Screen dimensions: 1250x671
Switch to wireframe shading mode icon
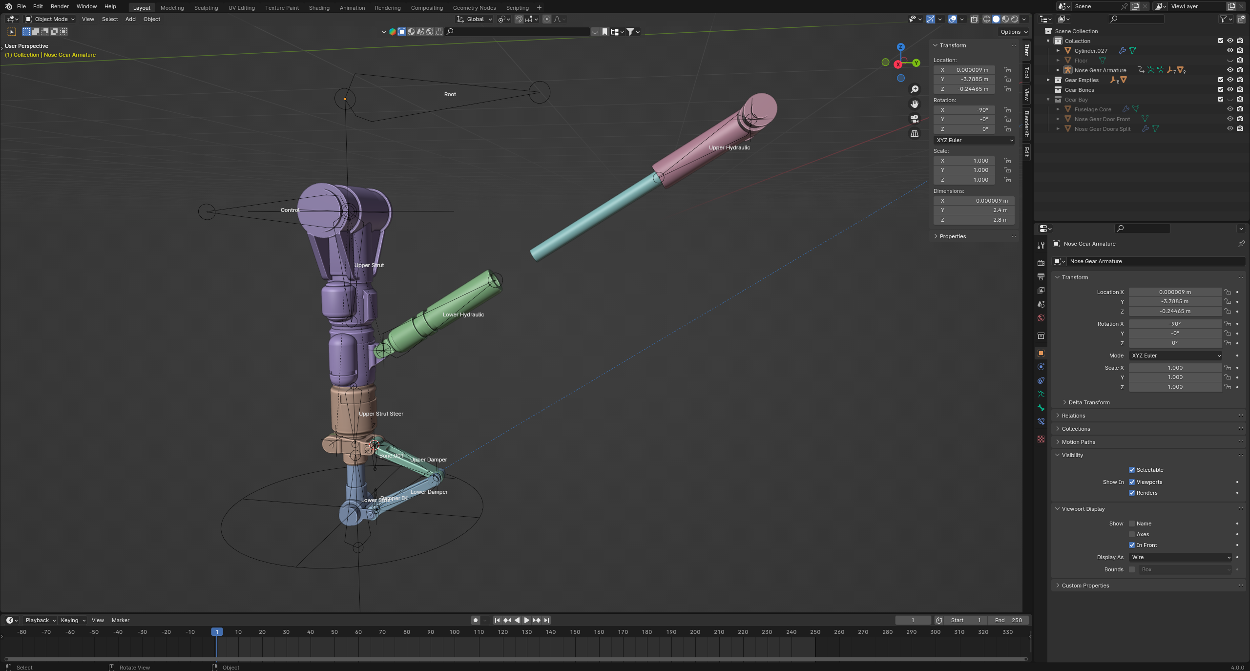coord(987,19)
